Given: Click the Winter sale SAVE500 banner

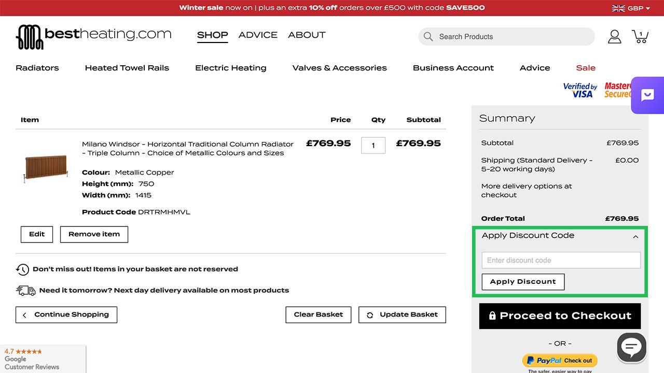Looking at the screenshot, I should pos(332,8).
